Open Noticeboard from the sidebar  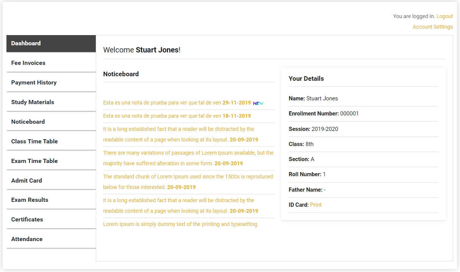(51, 122)
